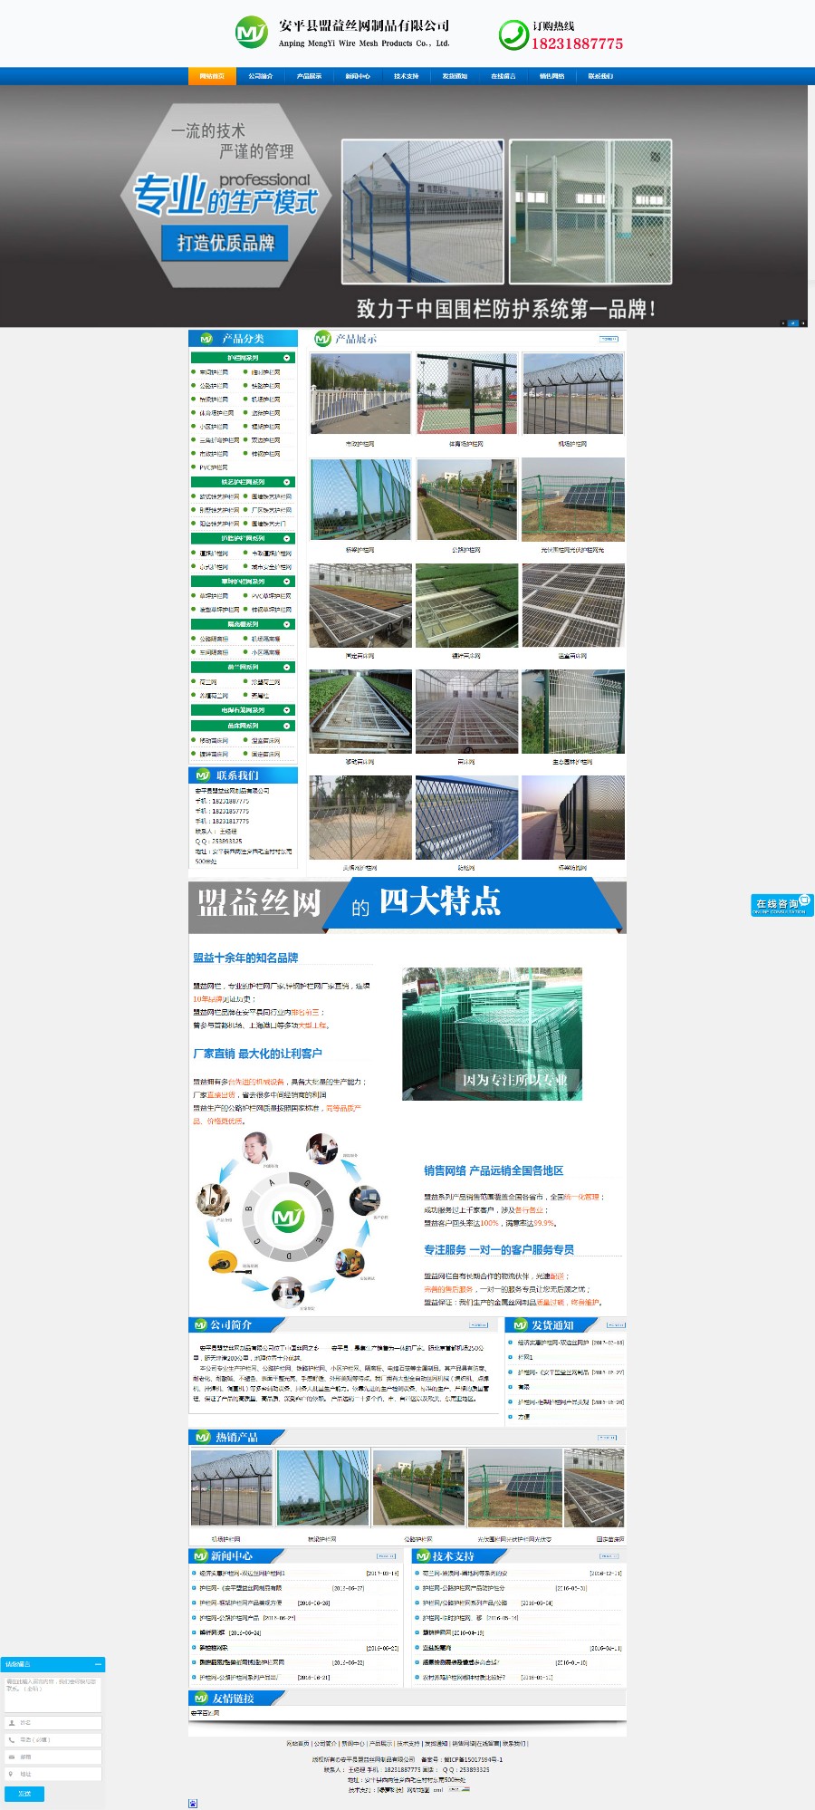Viewport: 815px width, 1810px height.
Task: Expand the 草坪护栏网系列 category arrow
Action: coord(287,582)
